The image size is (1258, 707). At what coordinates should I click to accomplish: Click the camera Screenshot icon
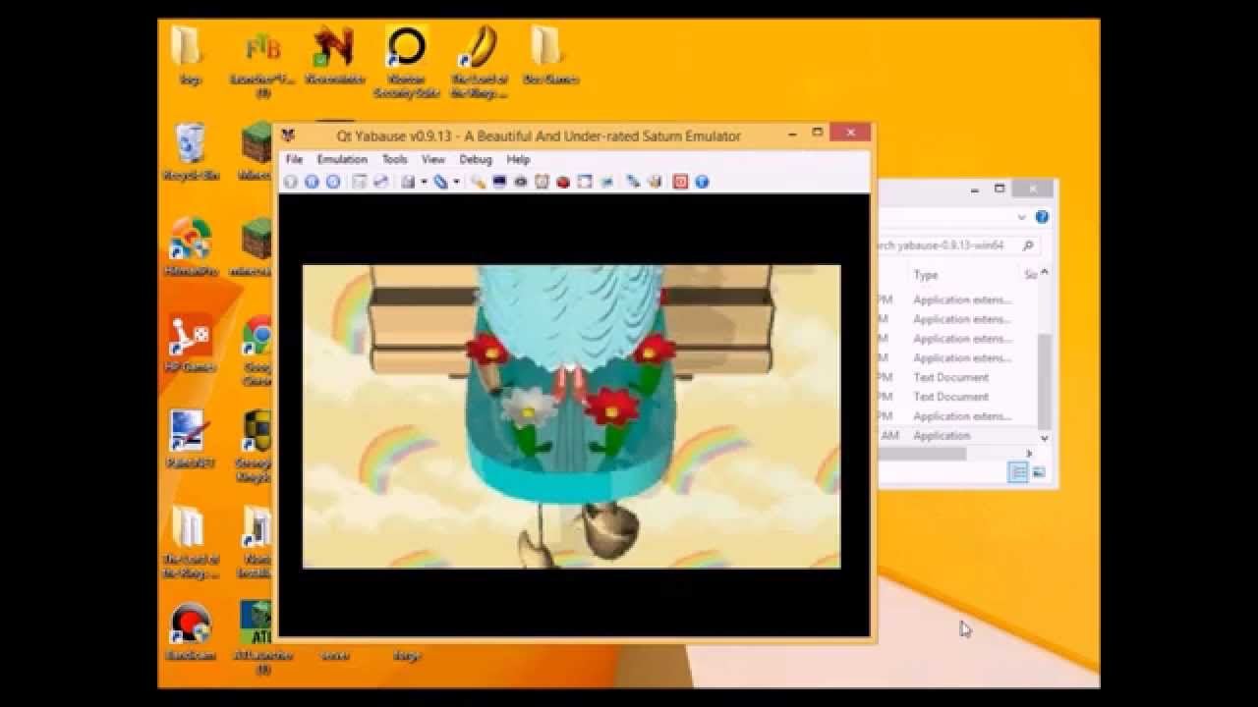click(521, 182)
